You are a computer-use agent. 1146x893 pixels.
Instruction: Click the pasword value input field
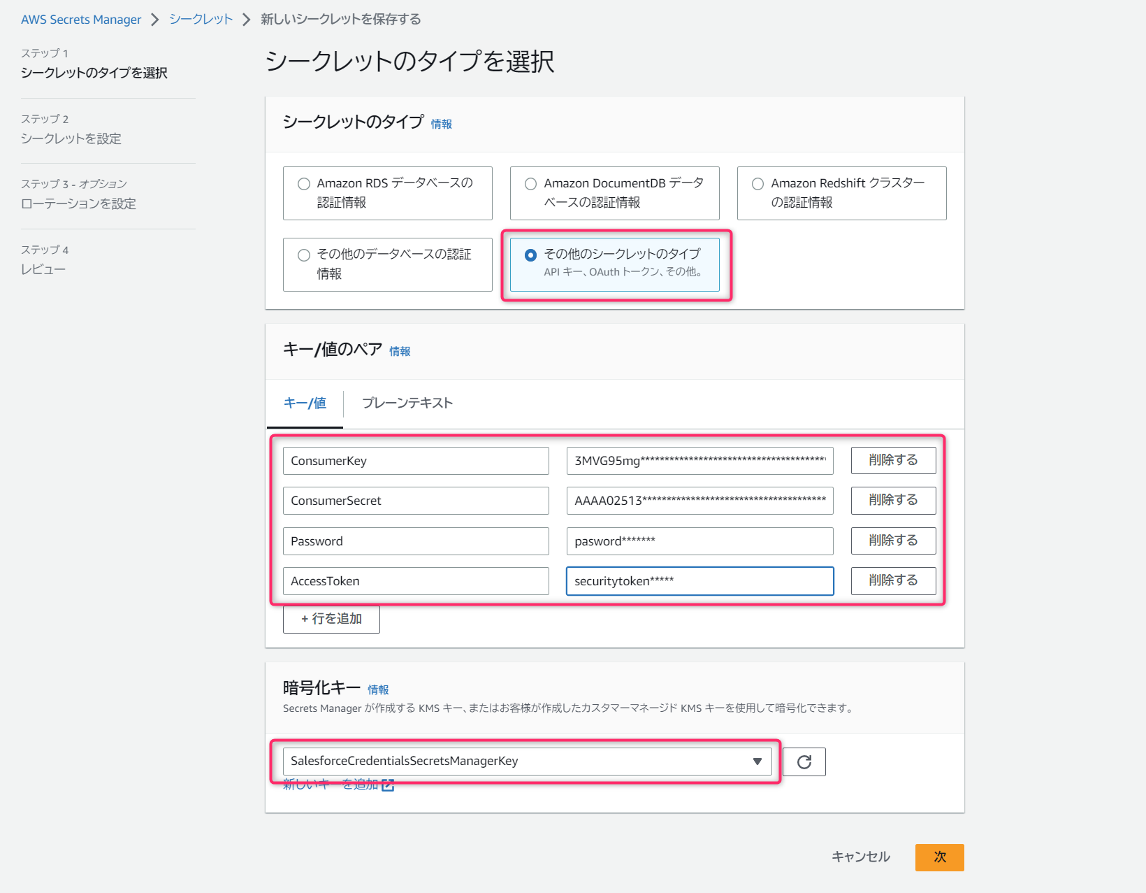(700, 541)
